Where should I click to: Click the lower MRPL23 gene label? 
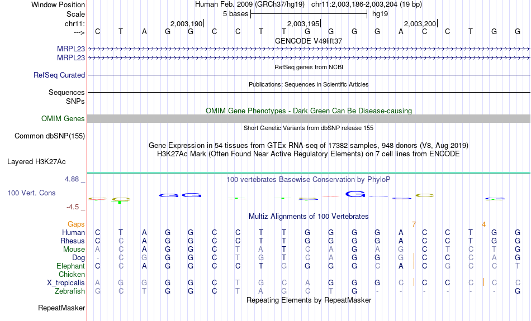(71, 58)
